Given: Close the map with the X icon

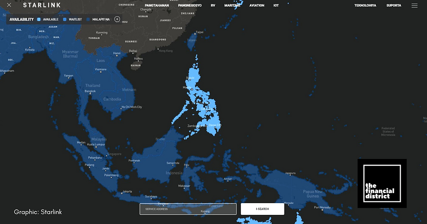Looking at the screenshot, I should (x=9, y=5).
